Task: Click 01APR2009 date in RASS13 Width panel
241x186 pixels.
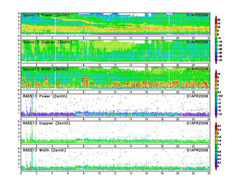Action: click(197, 150)
